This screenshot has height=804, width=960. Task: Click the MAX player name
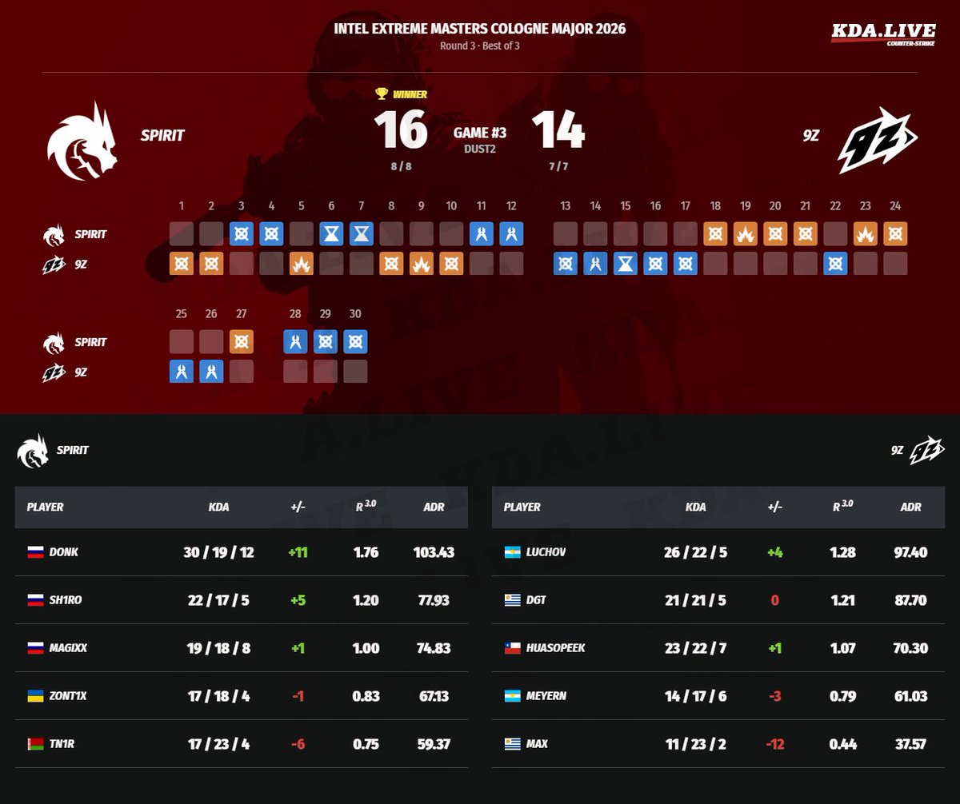[538, 744]
